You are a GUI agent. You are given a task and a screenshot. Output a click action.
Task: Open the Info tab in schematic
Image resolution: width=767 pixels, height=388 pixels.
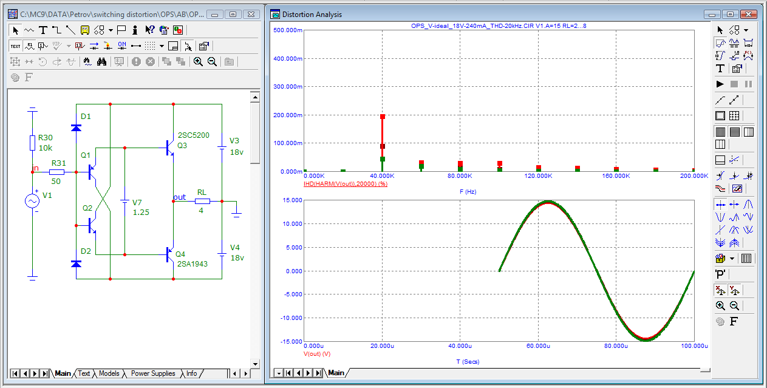[x=191, y=373]
